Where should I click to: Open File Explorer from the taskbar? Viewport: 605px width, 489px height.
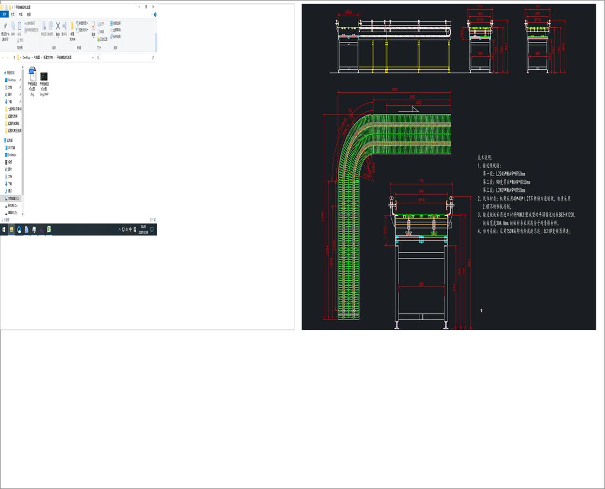[11, 230]
